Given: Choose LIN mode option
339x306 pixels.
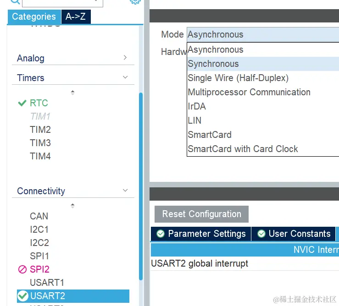Looking at the screenshot, I should tap(263, 120).
